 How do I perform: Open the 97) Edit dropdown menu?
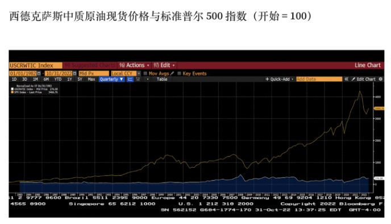[x=164, y=65]
